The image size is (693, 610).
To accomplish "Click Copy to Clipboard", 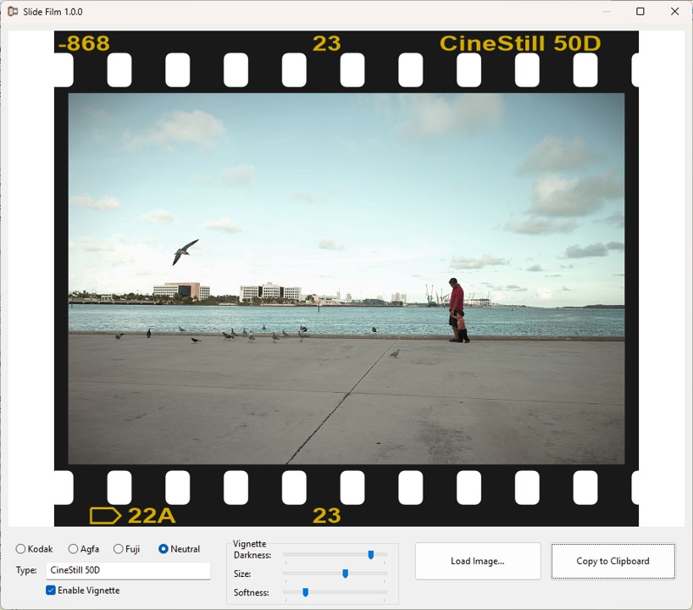I will (613, 561).
